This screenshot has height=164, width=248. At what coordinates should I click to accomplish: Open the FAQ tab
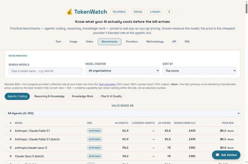[187, 42]
